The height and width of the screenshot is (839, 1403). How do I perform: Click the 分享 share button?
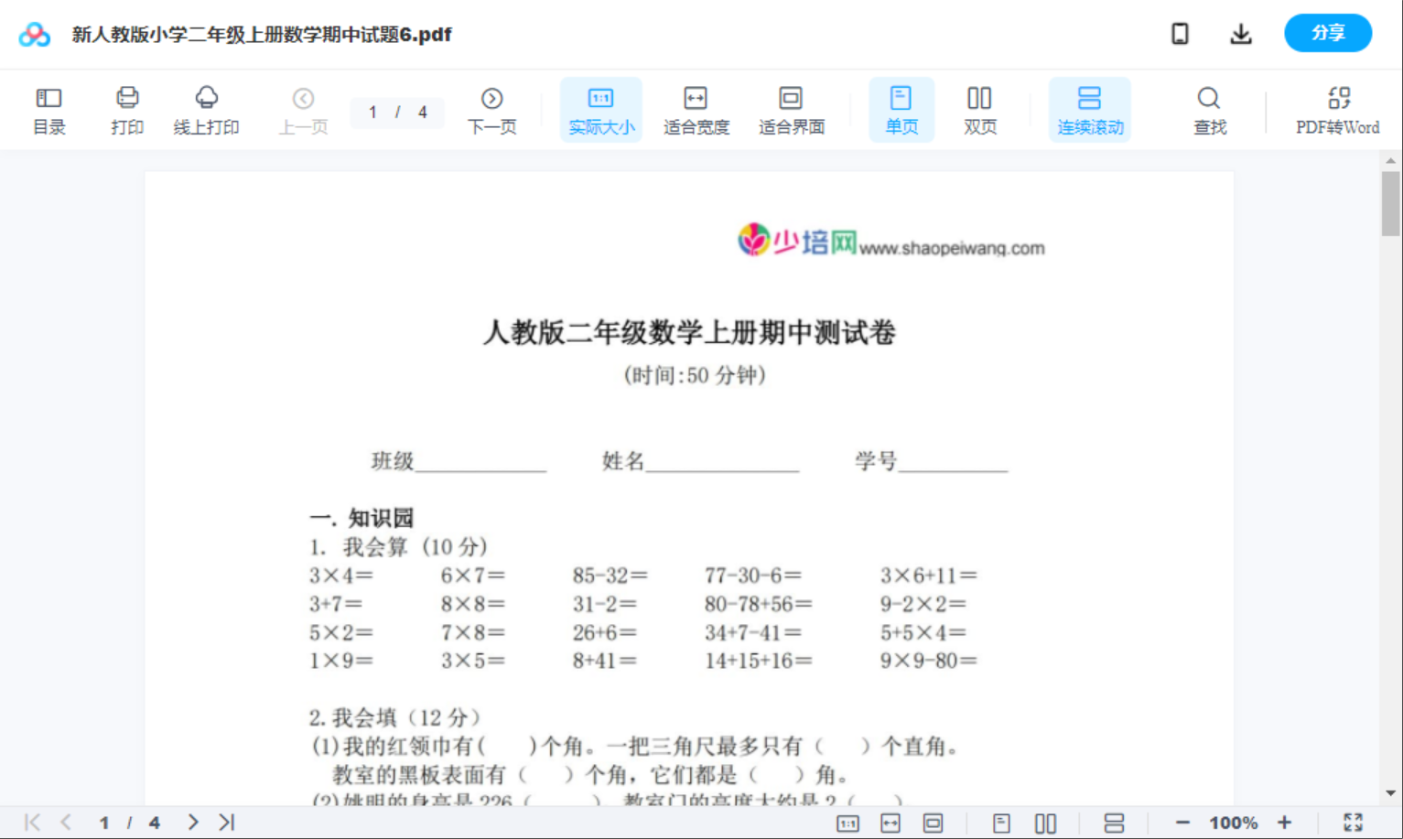(1328, 33)
